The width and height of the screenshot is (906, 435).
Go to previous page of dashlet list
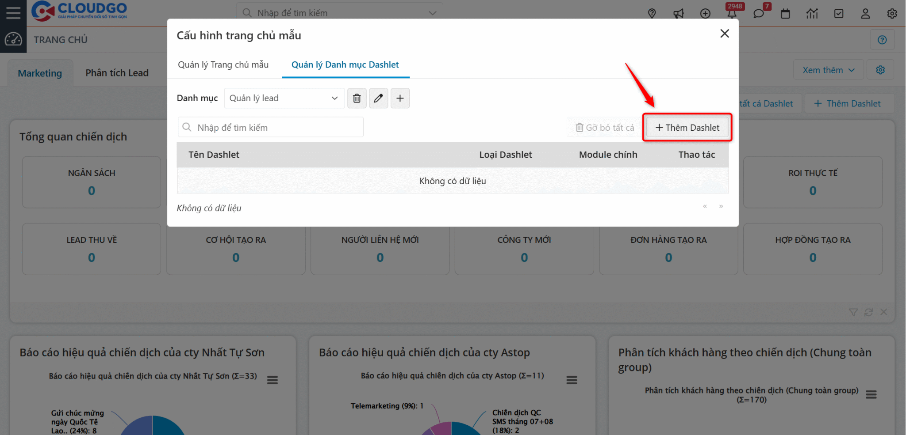(x=705, y=206)
